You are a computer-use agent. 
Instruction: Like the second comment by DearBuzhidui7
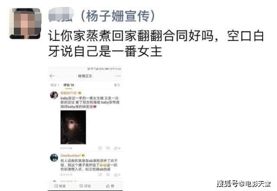point(117,175)
